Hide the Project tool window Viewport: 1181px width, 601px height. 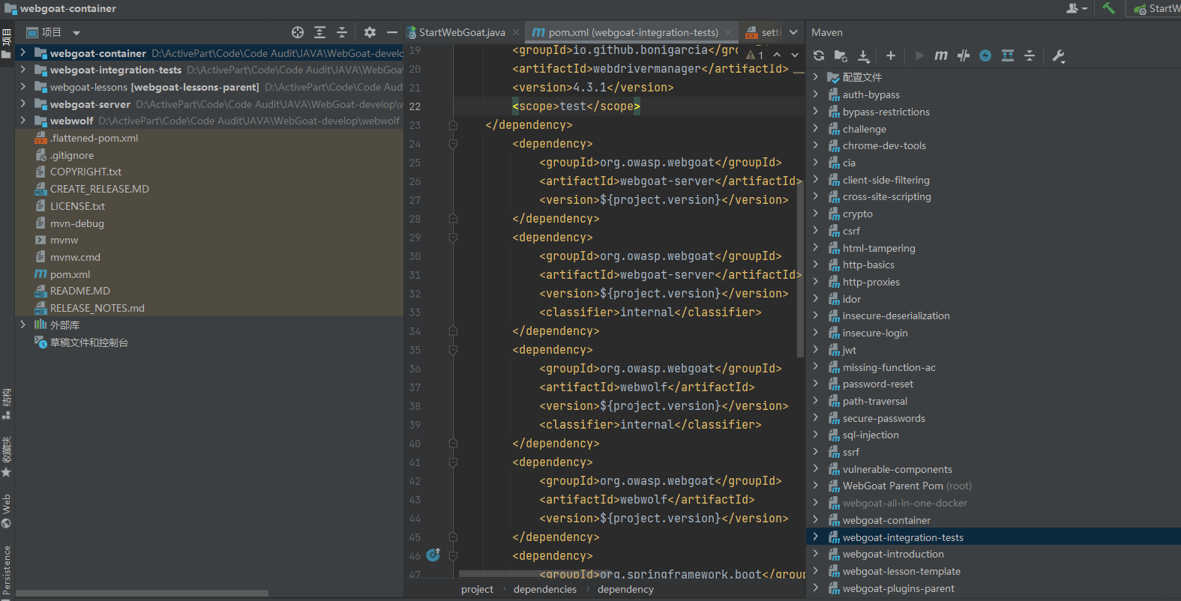tap(391, 32)
